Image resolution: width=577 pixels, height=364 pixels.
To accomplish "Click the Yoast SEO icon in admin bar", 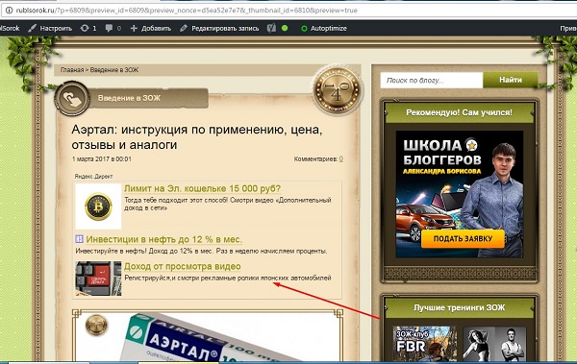I will tap(271, 28).
